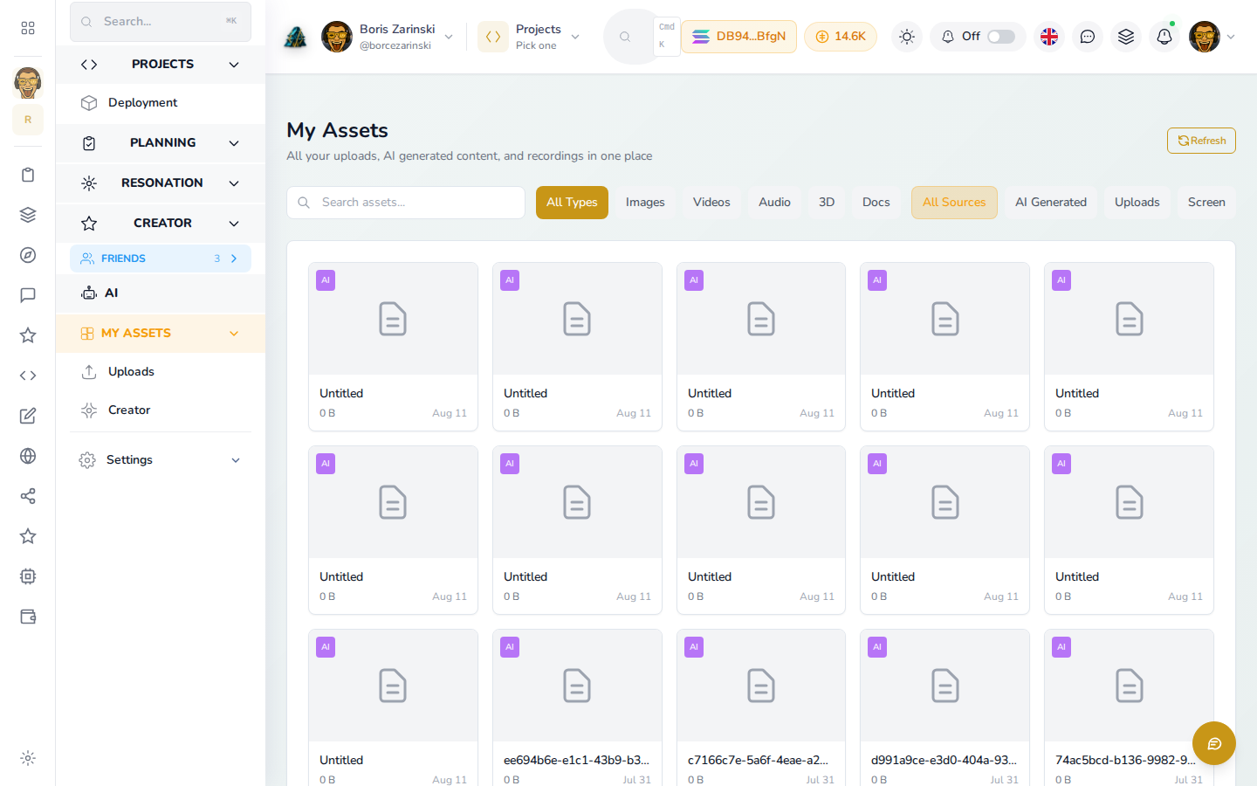The width and height of the screenshot is (1257, 786).
Task: Open the share nodes icon in the left rail
Action: tap(28, 496)
